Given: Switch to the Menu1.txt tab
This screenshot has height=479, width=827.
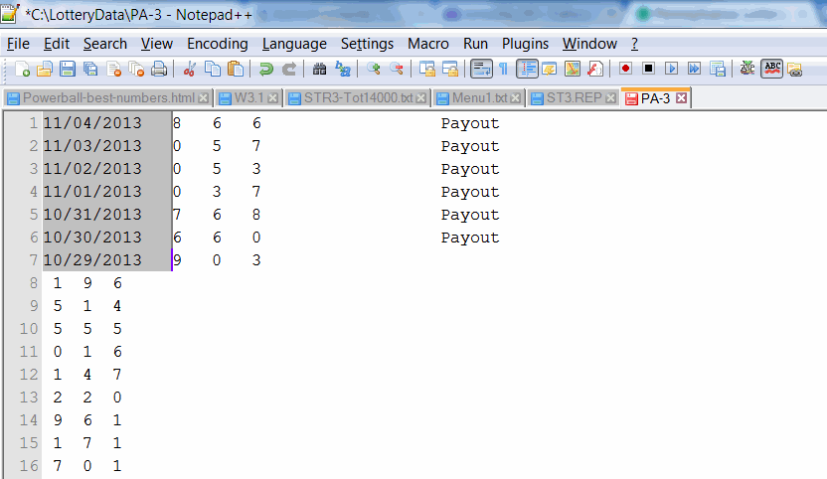Looking at the screenshot, I should point(479,98).
